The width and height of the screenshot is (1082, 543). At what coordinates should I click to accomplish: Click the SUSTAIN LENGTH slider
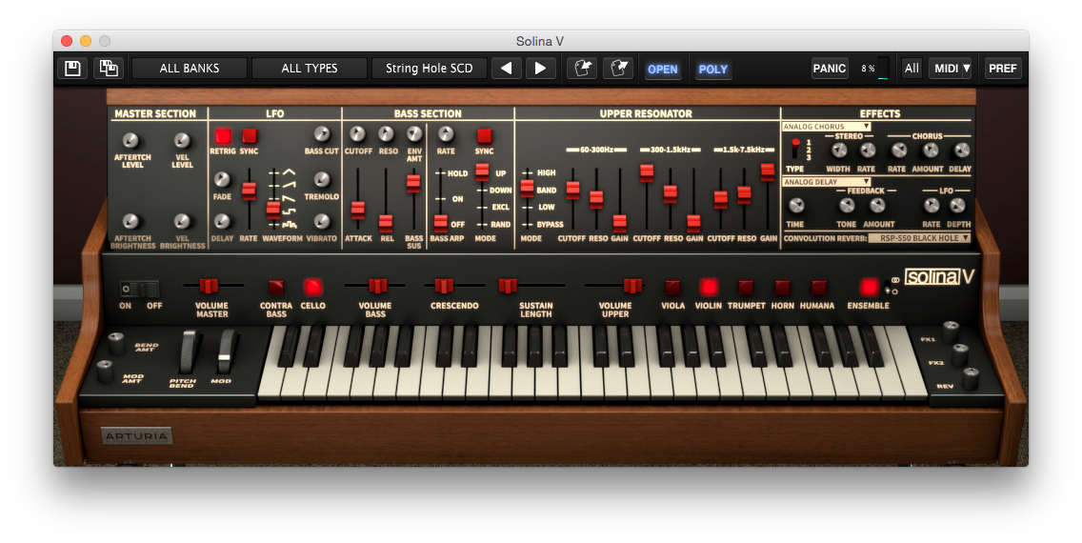508,286
